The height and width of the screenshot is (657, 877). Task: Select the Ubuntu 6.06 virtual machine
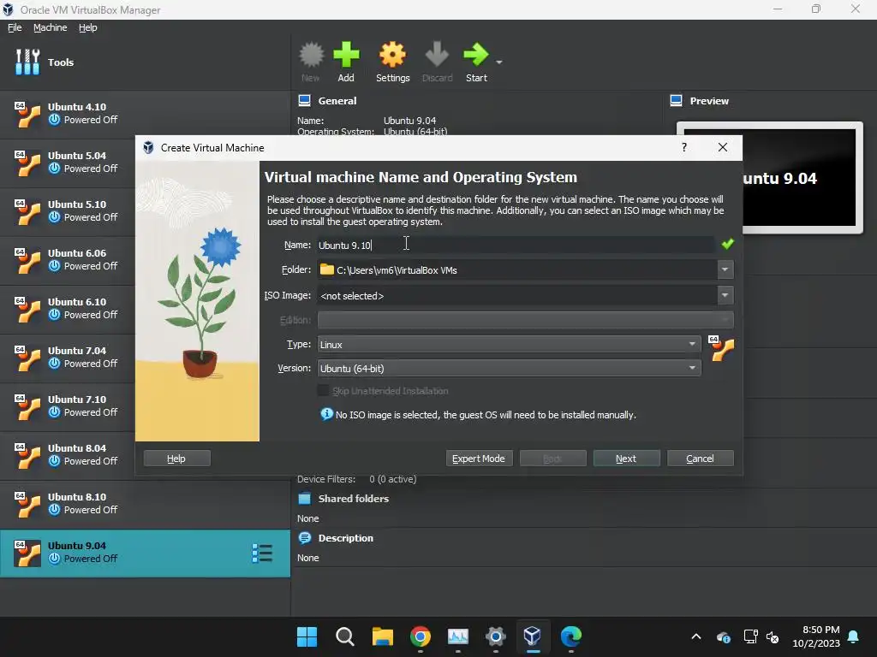coord(67,259)
